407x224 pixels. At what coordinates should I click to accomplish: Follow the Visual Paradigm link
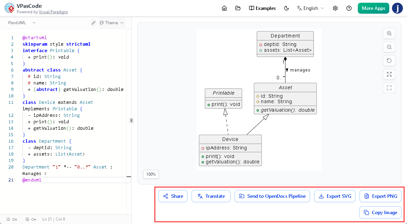(x=53, y=12)
